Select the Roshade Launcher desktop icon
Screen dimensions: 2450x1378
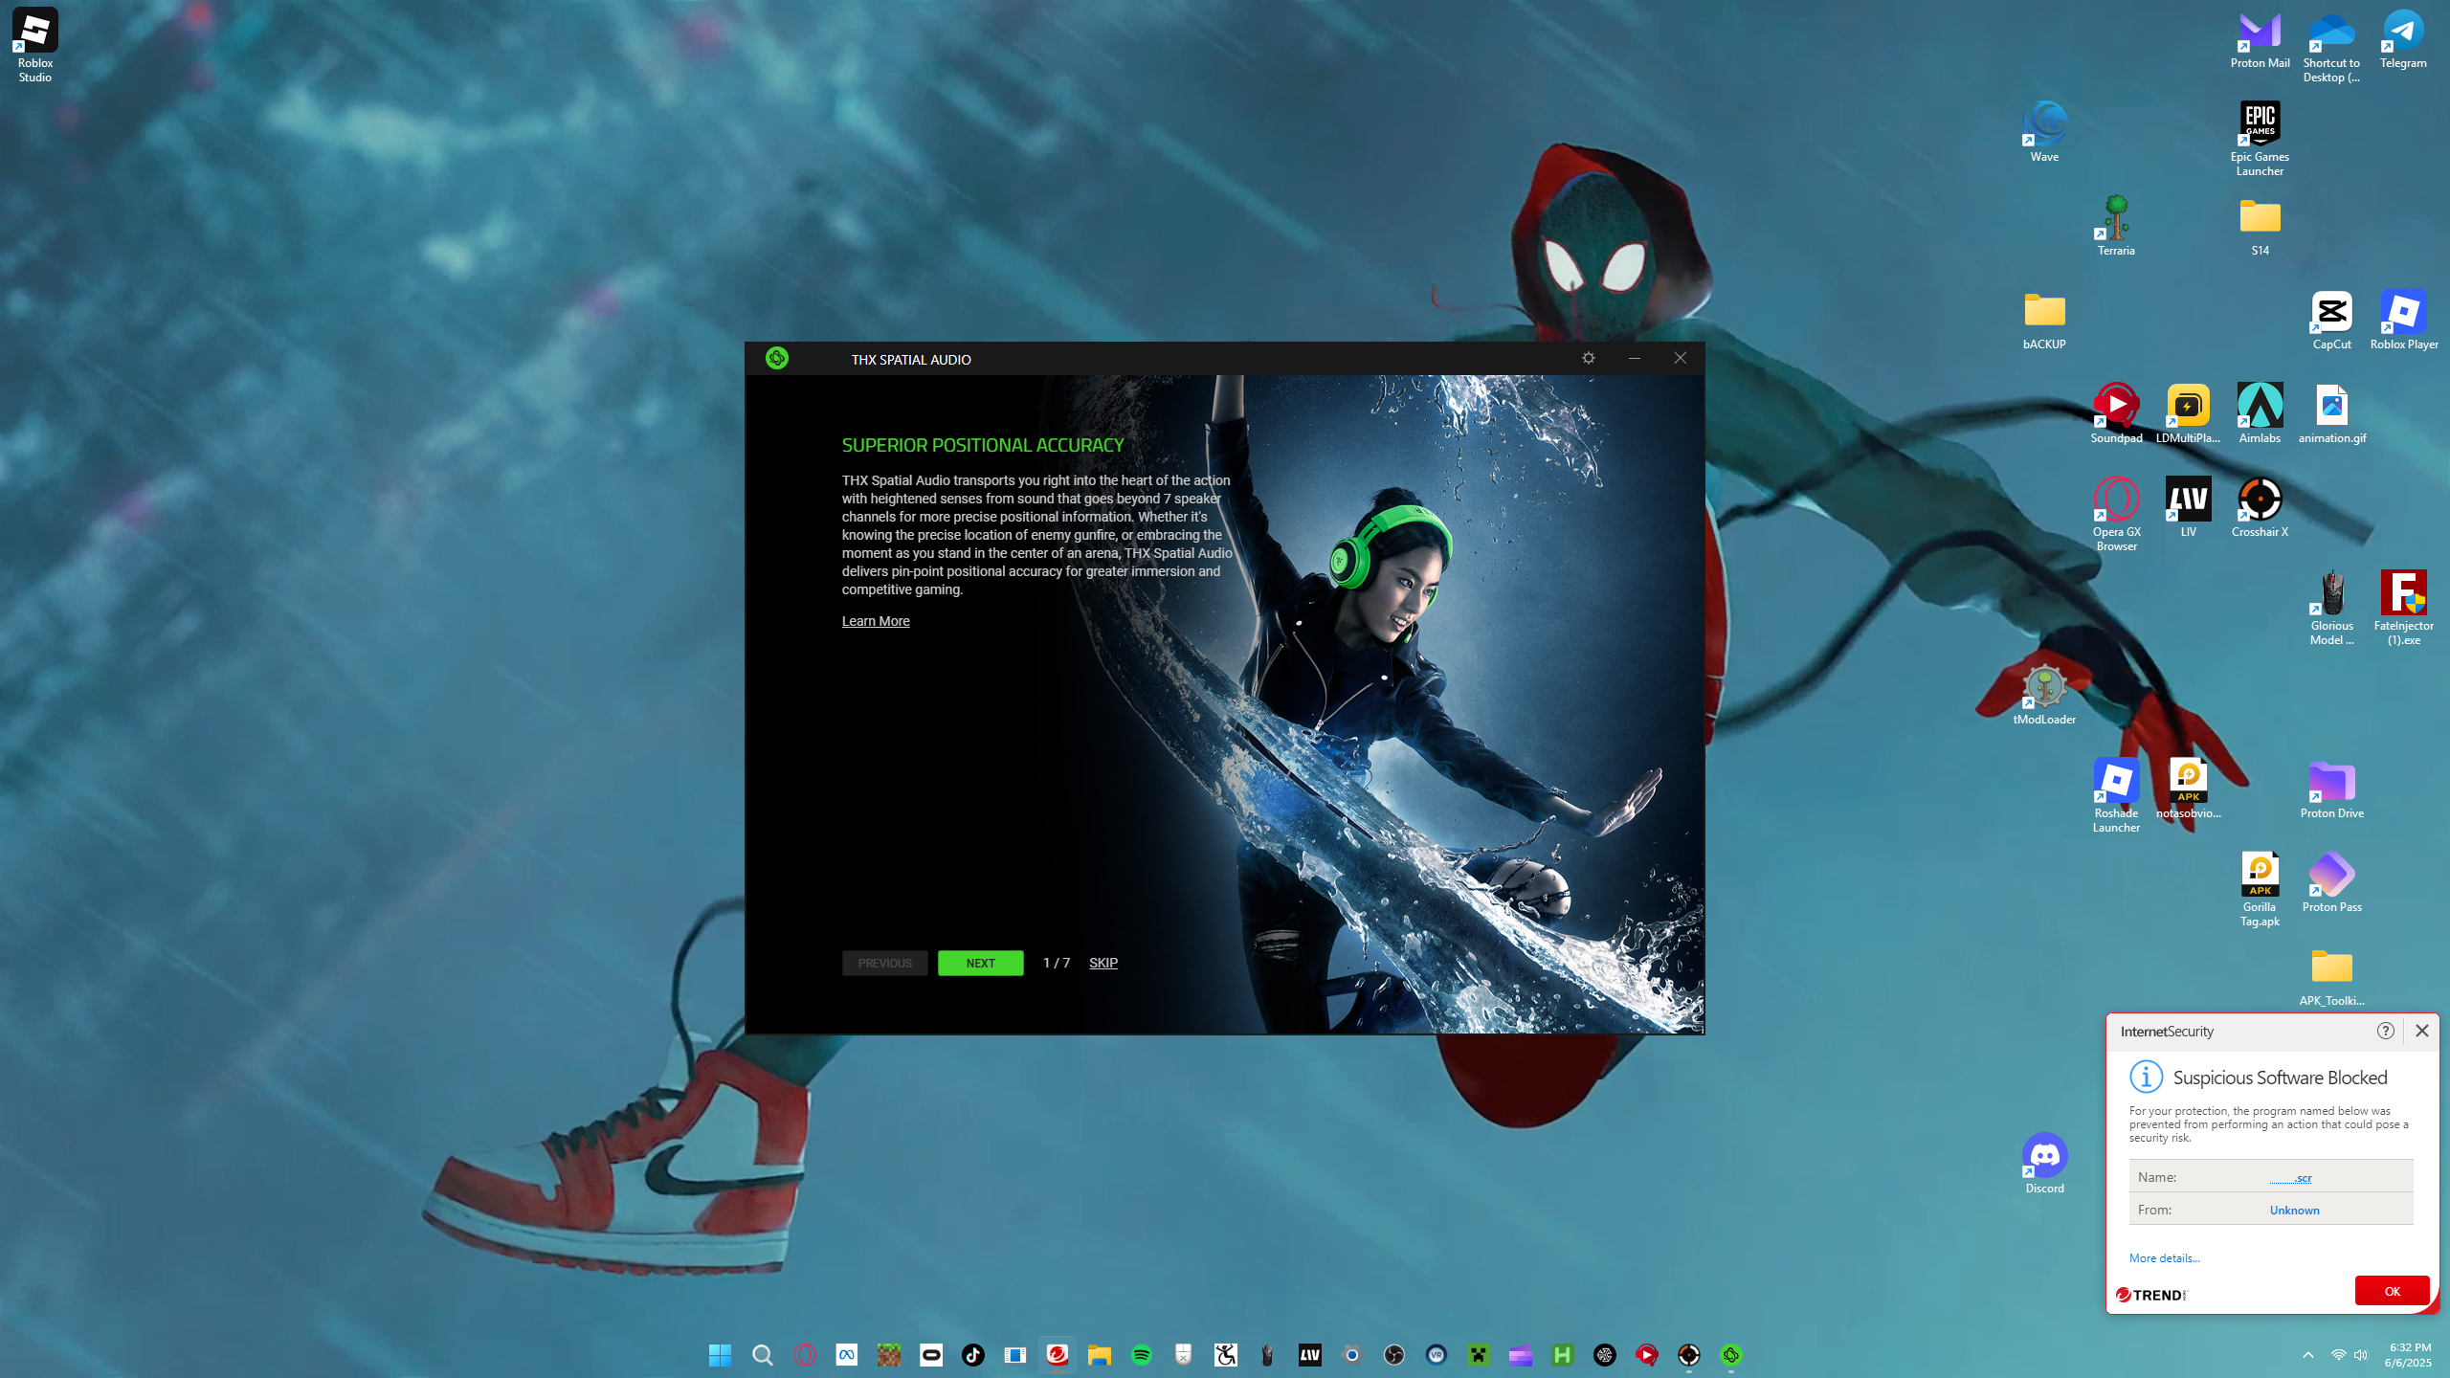(x=2116, y=795)
